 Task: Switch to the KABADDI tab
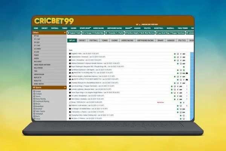[171, 40]
